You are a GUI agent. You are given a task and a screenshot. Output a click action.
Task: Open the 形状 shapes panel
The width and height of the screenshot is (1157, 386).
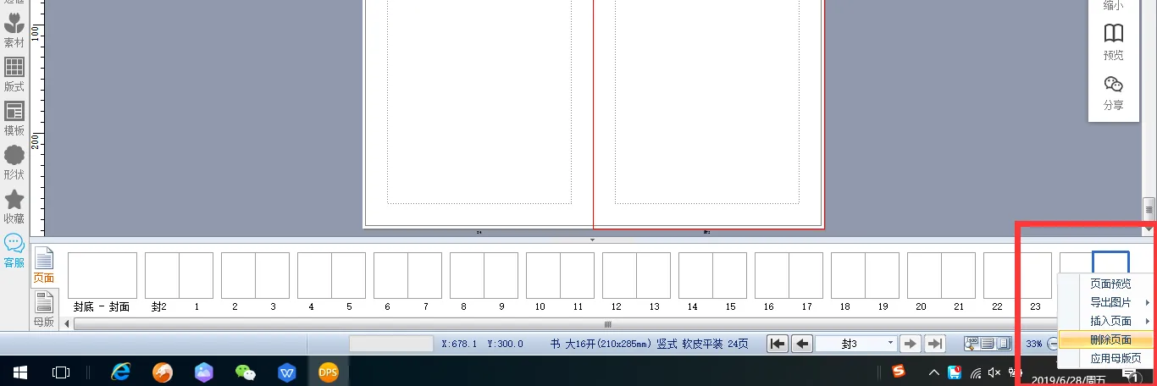click(x=14, y=163)
